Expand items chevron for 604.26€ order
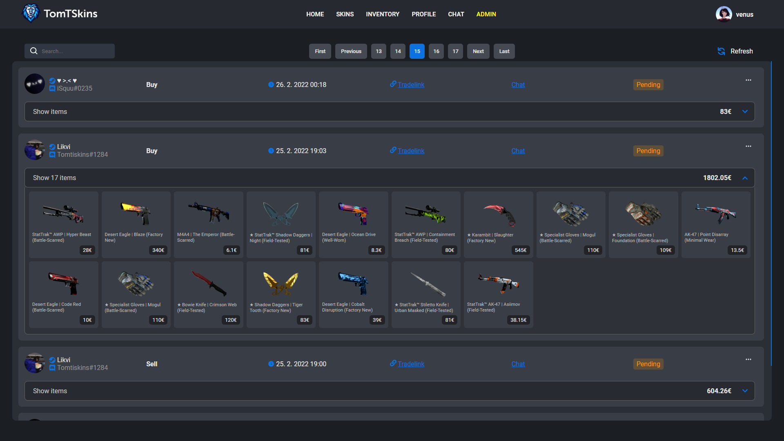 (745, 391)
